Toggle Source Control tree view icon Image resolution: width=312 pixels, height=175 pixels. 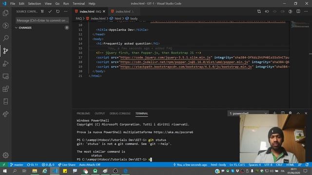click(x=42, y=12)
